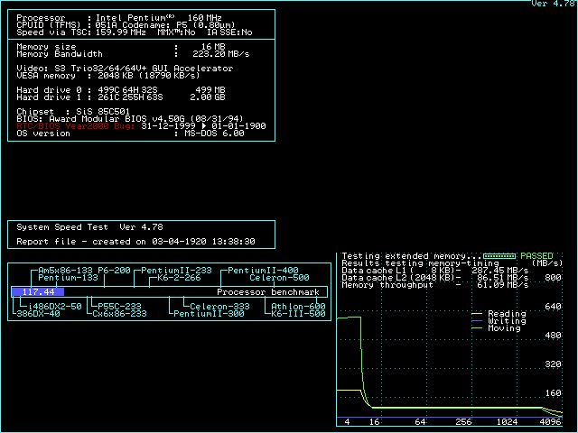Click the 'Athlon-600' reference marker

point(298,307)
